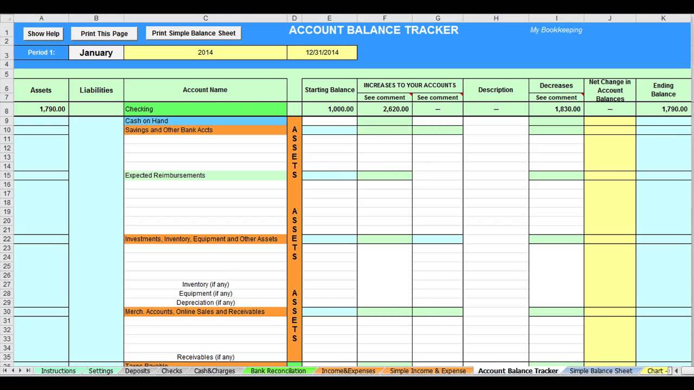The width and height of the screenshot is (694, 390).
Task: Click the Starting Balance header cell
Action: pyautogui.click(x=329, y=90)
